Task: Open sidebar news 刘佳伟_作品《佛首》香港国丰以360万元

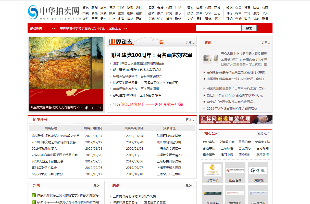Action: [235, 95]
